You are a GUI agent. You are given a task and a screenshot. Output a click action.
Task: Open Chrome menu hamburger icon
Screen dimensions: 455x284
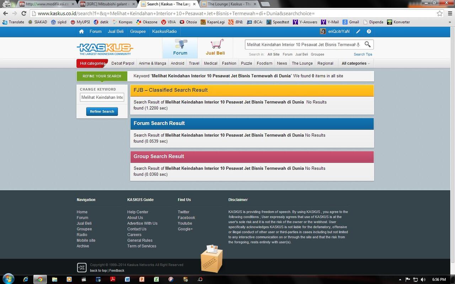point(450,13)
